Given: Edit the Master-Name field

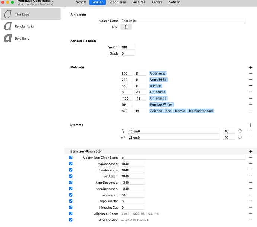Looking at the screenshot, I should 183,21.
